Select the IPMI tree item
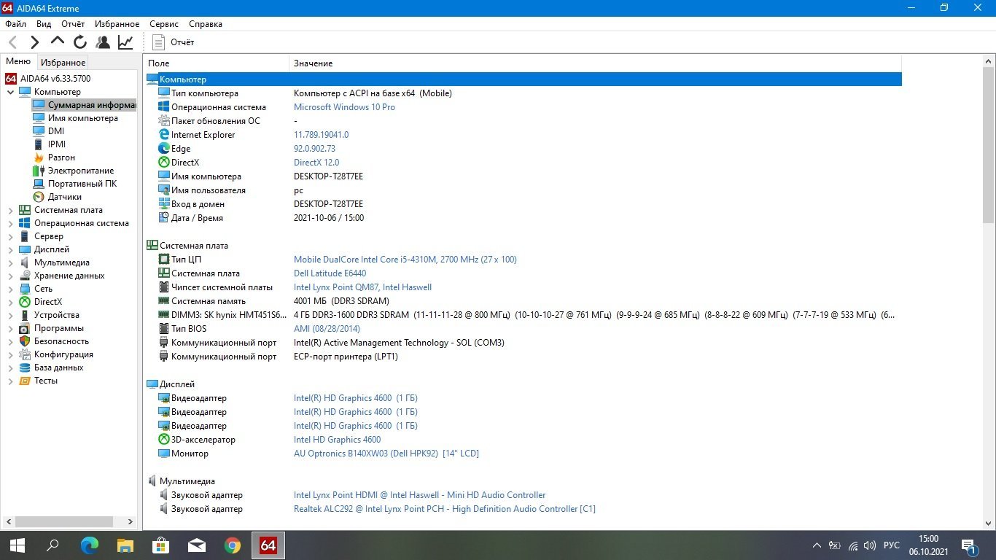The image size is (996, 560). pos(57,144)
